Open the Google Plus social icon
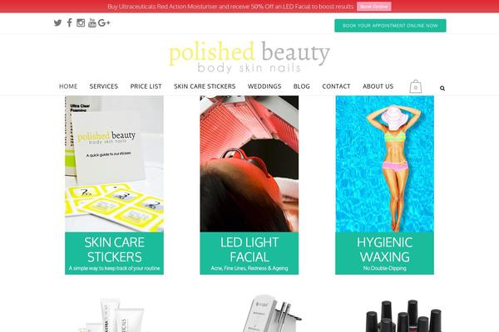Image resolution: width=499 pixels, height=332 pixels. 104,23
